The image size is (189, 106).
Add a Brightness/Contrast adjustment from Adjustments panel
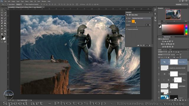(163, 41)
